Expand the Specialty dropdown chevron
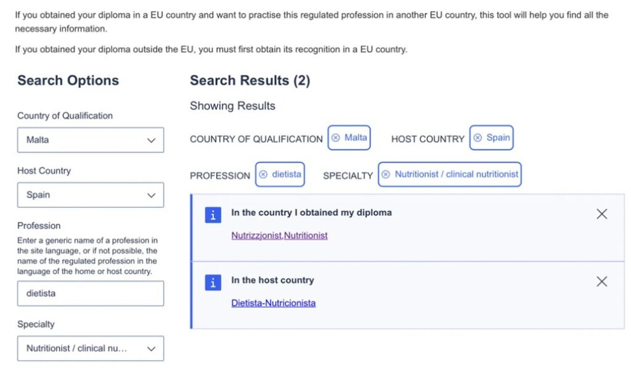 coord(152,349)
